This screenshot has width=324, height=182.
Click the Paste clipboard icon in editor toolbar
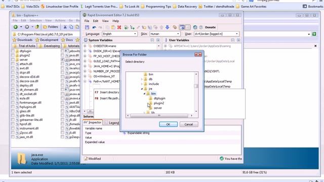pyautogui.click(x=113, y=27)
